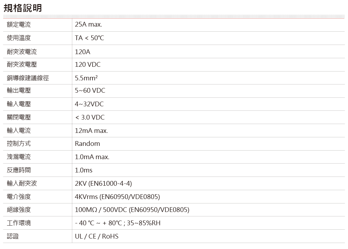
Task: Select the 4KVrms (EN60950/VDE0805) value
Action: 117,197
